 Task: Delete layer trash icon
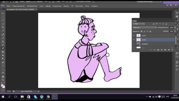pos(172,50)
